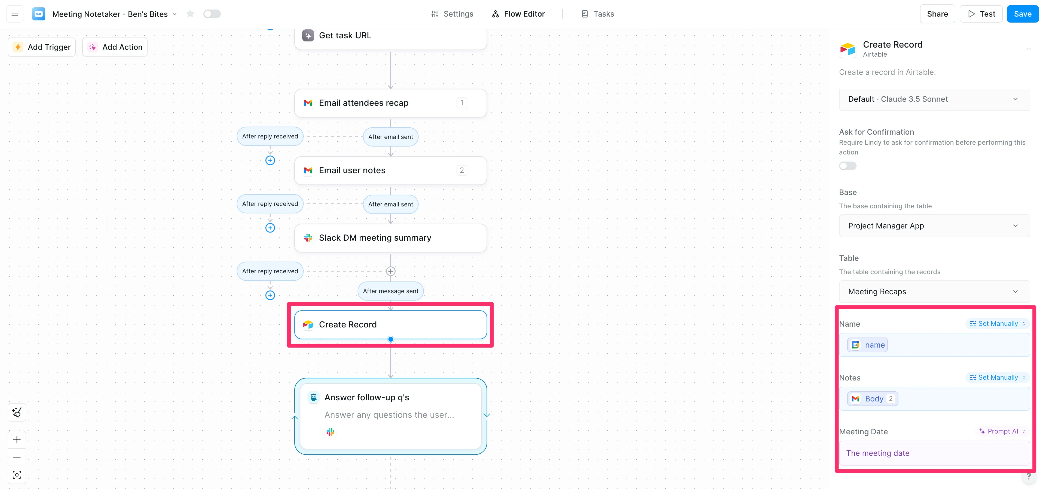Screen dimensions: 1040x489
Task: Click the auto-arrange wand icon
Action: coord(17,412)
